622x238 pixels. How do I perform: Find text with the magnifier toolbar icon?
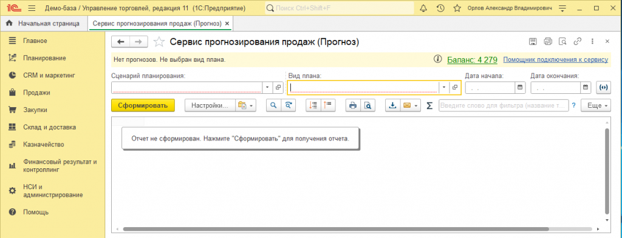273,105
